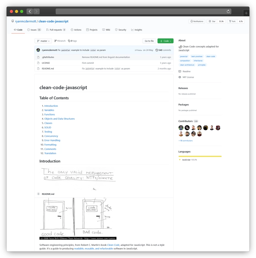Select the javascript topic tag
The height and width of the screenshot is (258, 256).
tap(184, 56)
